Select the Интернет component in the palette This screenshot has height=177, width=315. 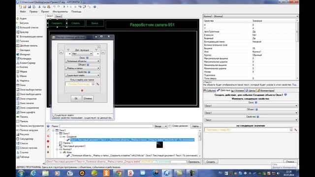(23, 55)
